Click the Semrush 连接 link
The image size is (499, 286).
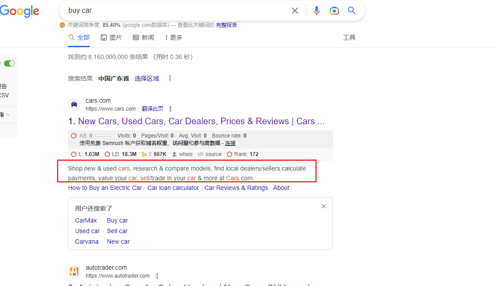230,143
